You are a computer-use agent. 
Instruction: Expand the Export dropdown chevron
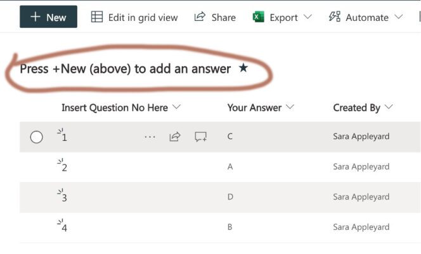point(308,17)
